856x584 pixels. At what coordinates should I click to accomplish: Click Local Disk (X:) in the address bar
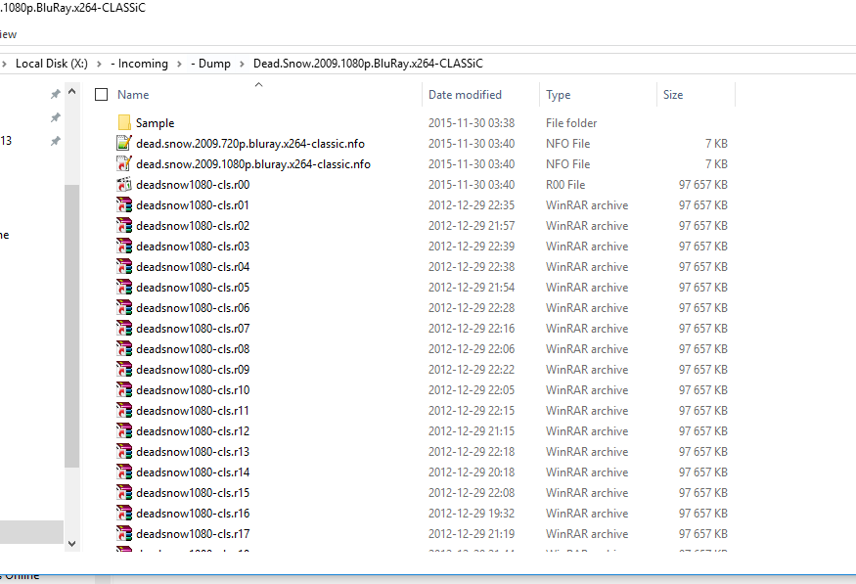(x=51, y=64)
